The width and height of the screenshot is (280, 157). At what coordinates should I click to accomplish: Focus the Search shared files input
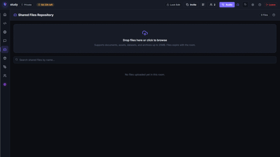click(x=145, y=60)
